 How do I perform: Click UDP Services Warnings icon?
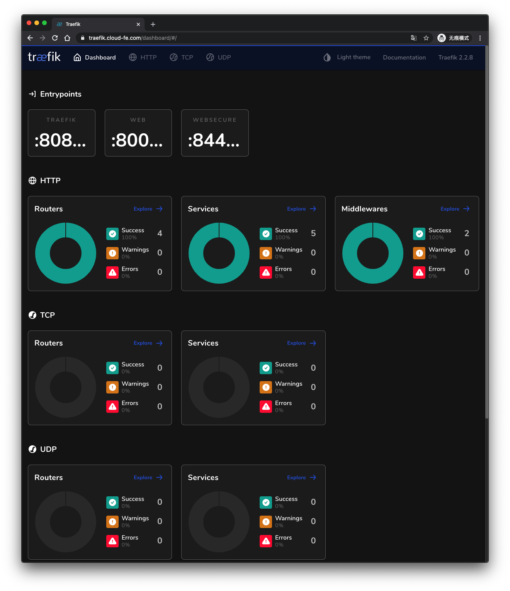(266, 521)
